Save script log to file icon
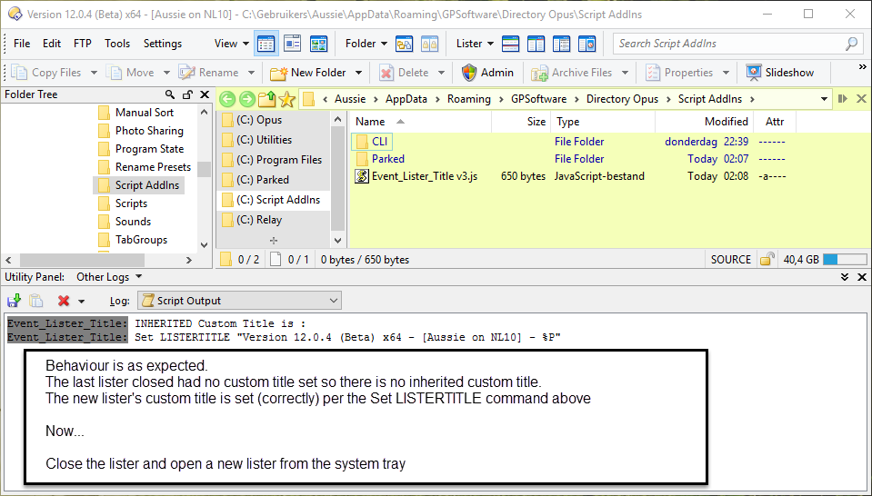Viewport: 872px width, 496px height. tap(14, 301)
